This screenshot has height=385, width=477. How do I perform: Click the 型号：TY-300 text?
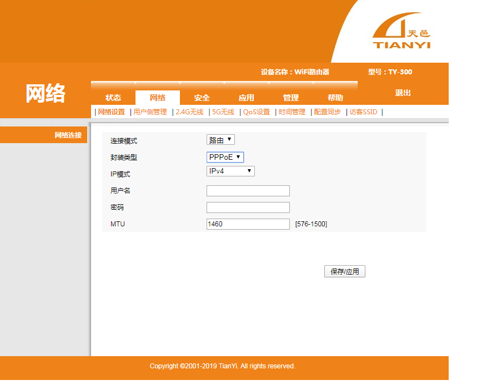click(x=390, y=72)
